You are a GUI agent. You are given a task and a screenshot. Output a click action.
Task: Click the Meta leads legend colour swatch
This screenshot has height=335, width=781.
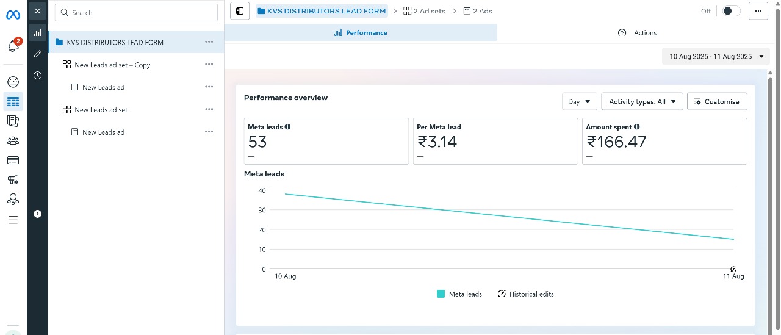pos(441,294)
